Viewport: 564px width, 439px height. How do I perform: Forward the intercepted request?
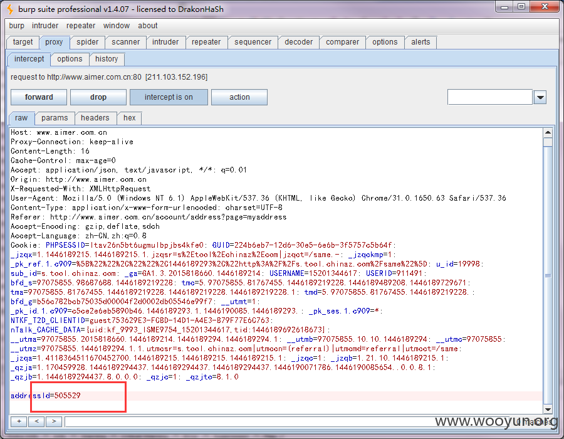point(39,97)
